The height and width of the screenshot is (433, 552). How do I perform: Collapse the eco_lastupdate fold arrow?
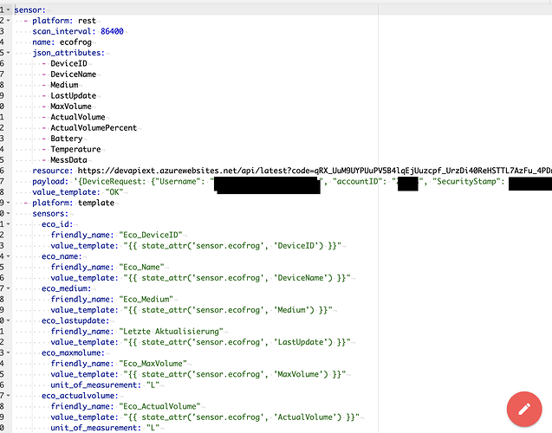click(8, 320)
